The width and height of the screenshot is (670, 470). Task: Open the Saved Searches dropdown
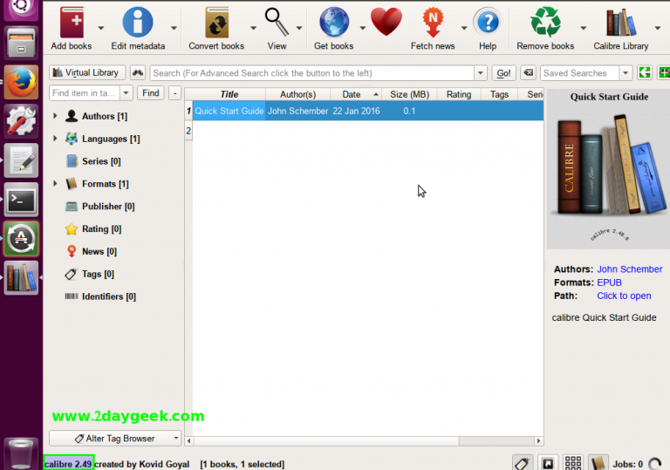pos(626,73)
